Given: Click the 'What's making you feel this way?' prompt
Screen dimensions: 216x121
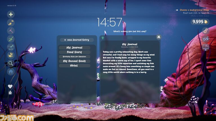Looking at the screenshot, I should click(x=130, y=31).
